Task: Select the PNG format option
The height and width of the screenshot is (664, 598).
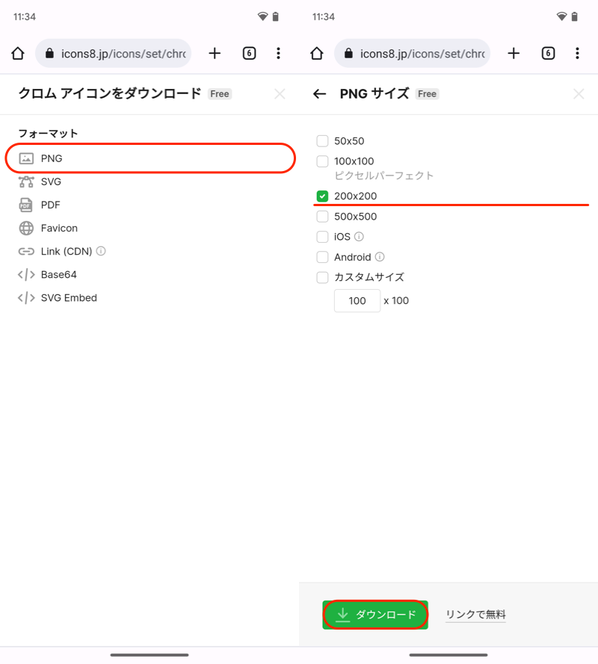Action: point(51,158)
